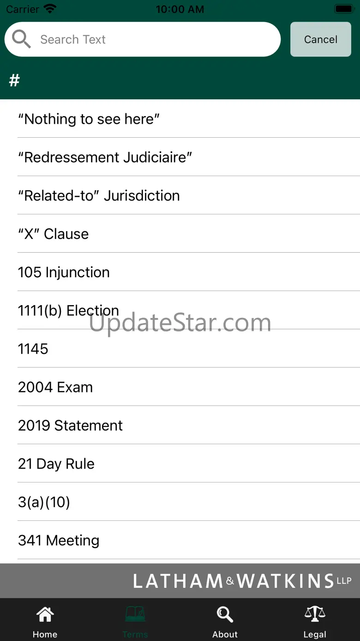View the 21 Day Rule term
The height and width of the screenshot is (641, 360).
[56, 464]
